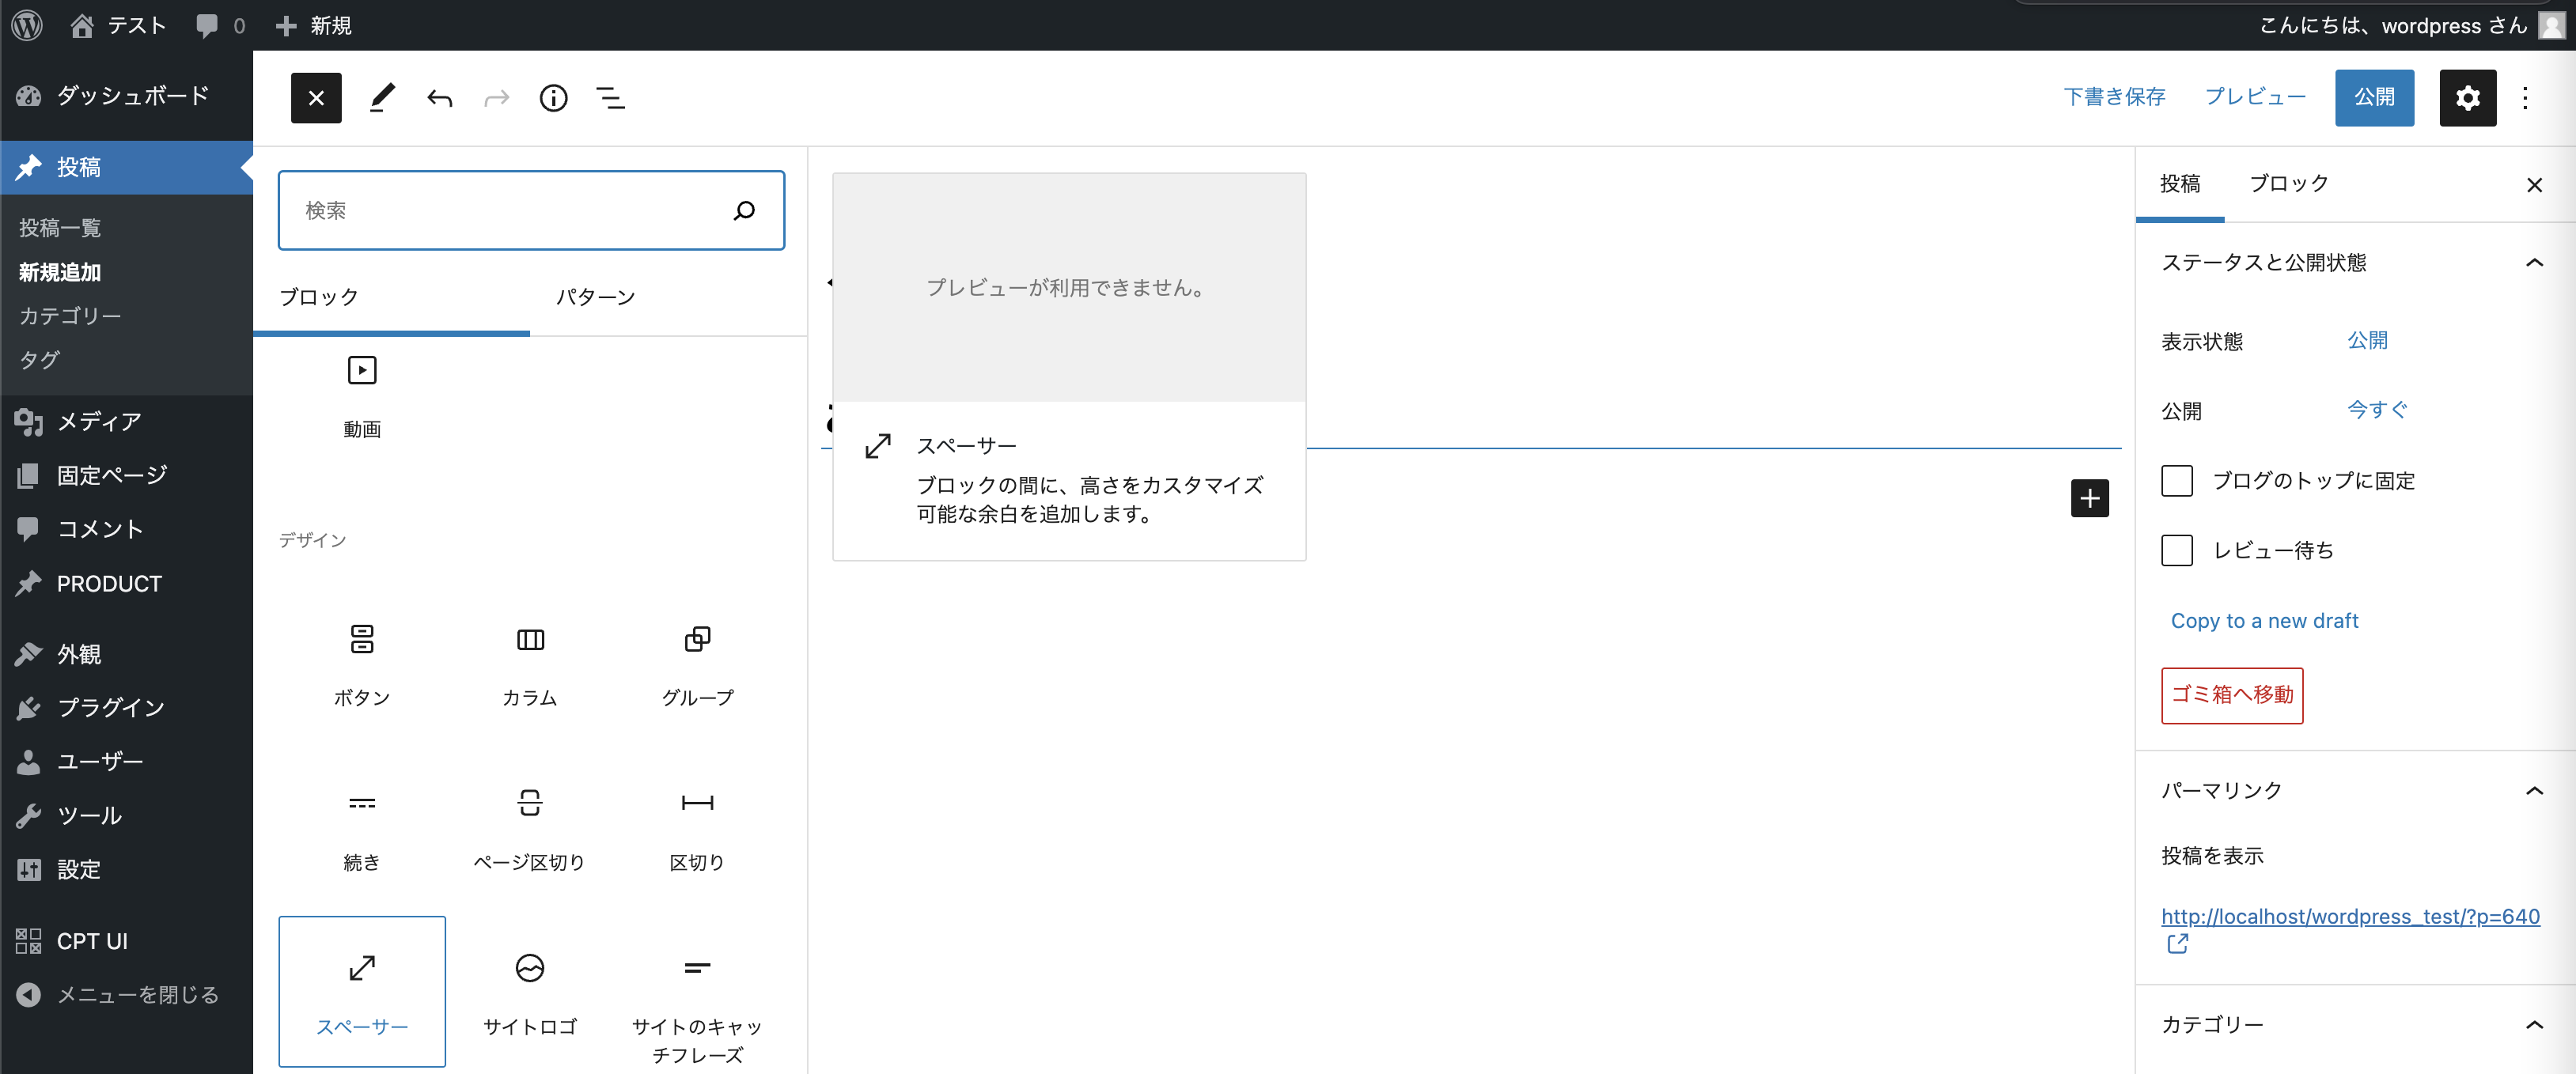Click the プレビュー preview button
The image size is (2576, 1074).
2255,97
